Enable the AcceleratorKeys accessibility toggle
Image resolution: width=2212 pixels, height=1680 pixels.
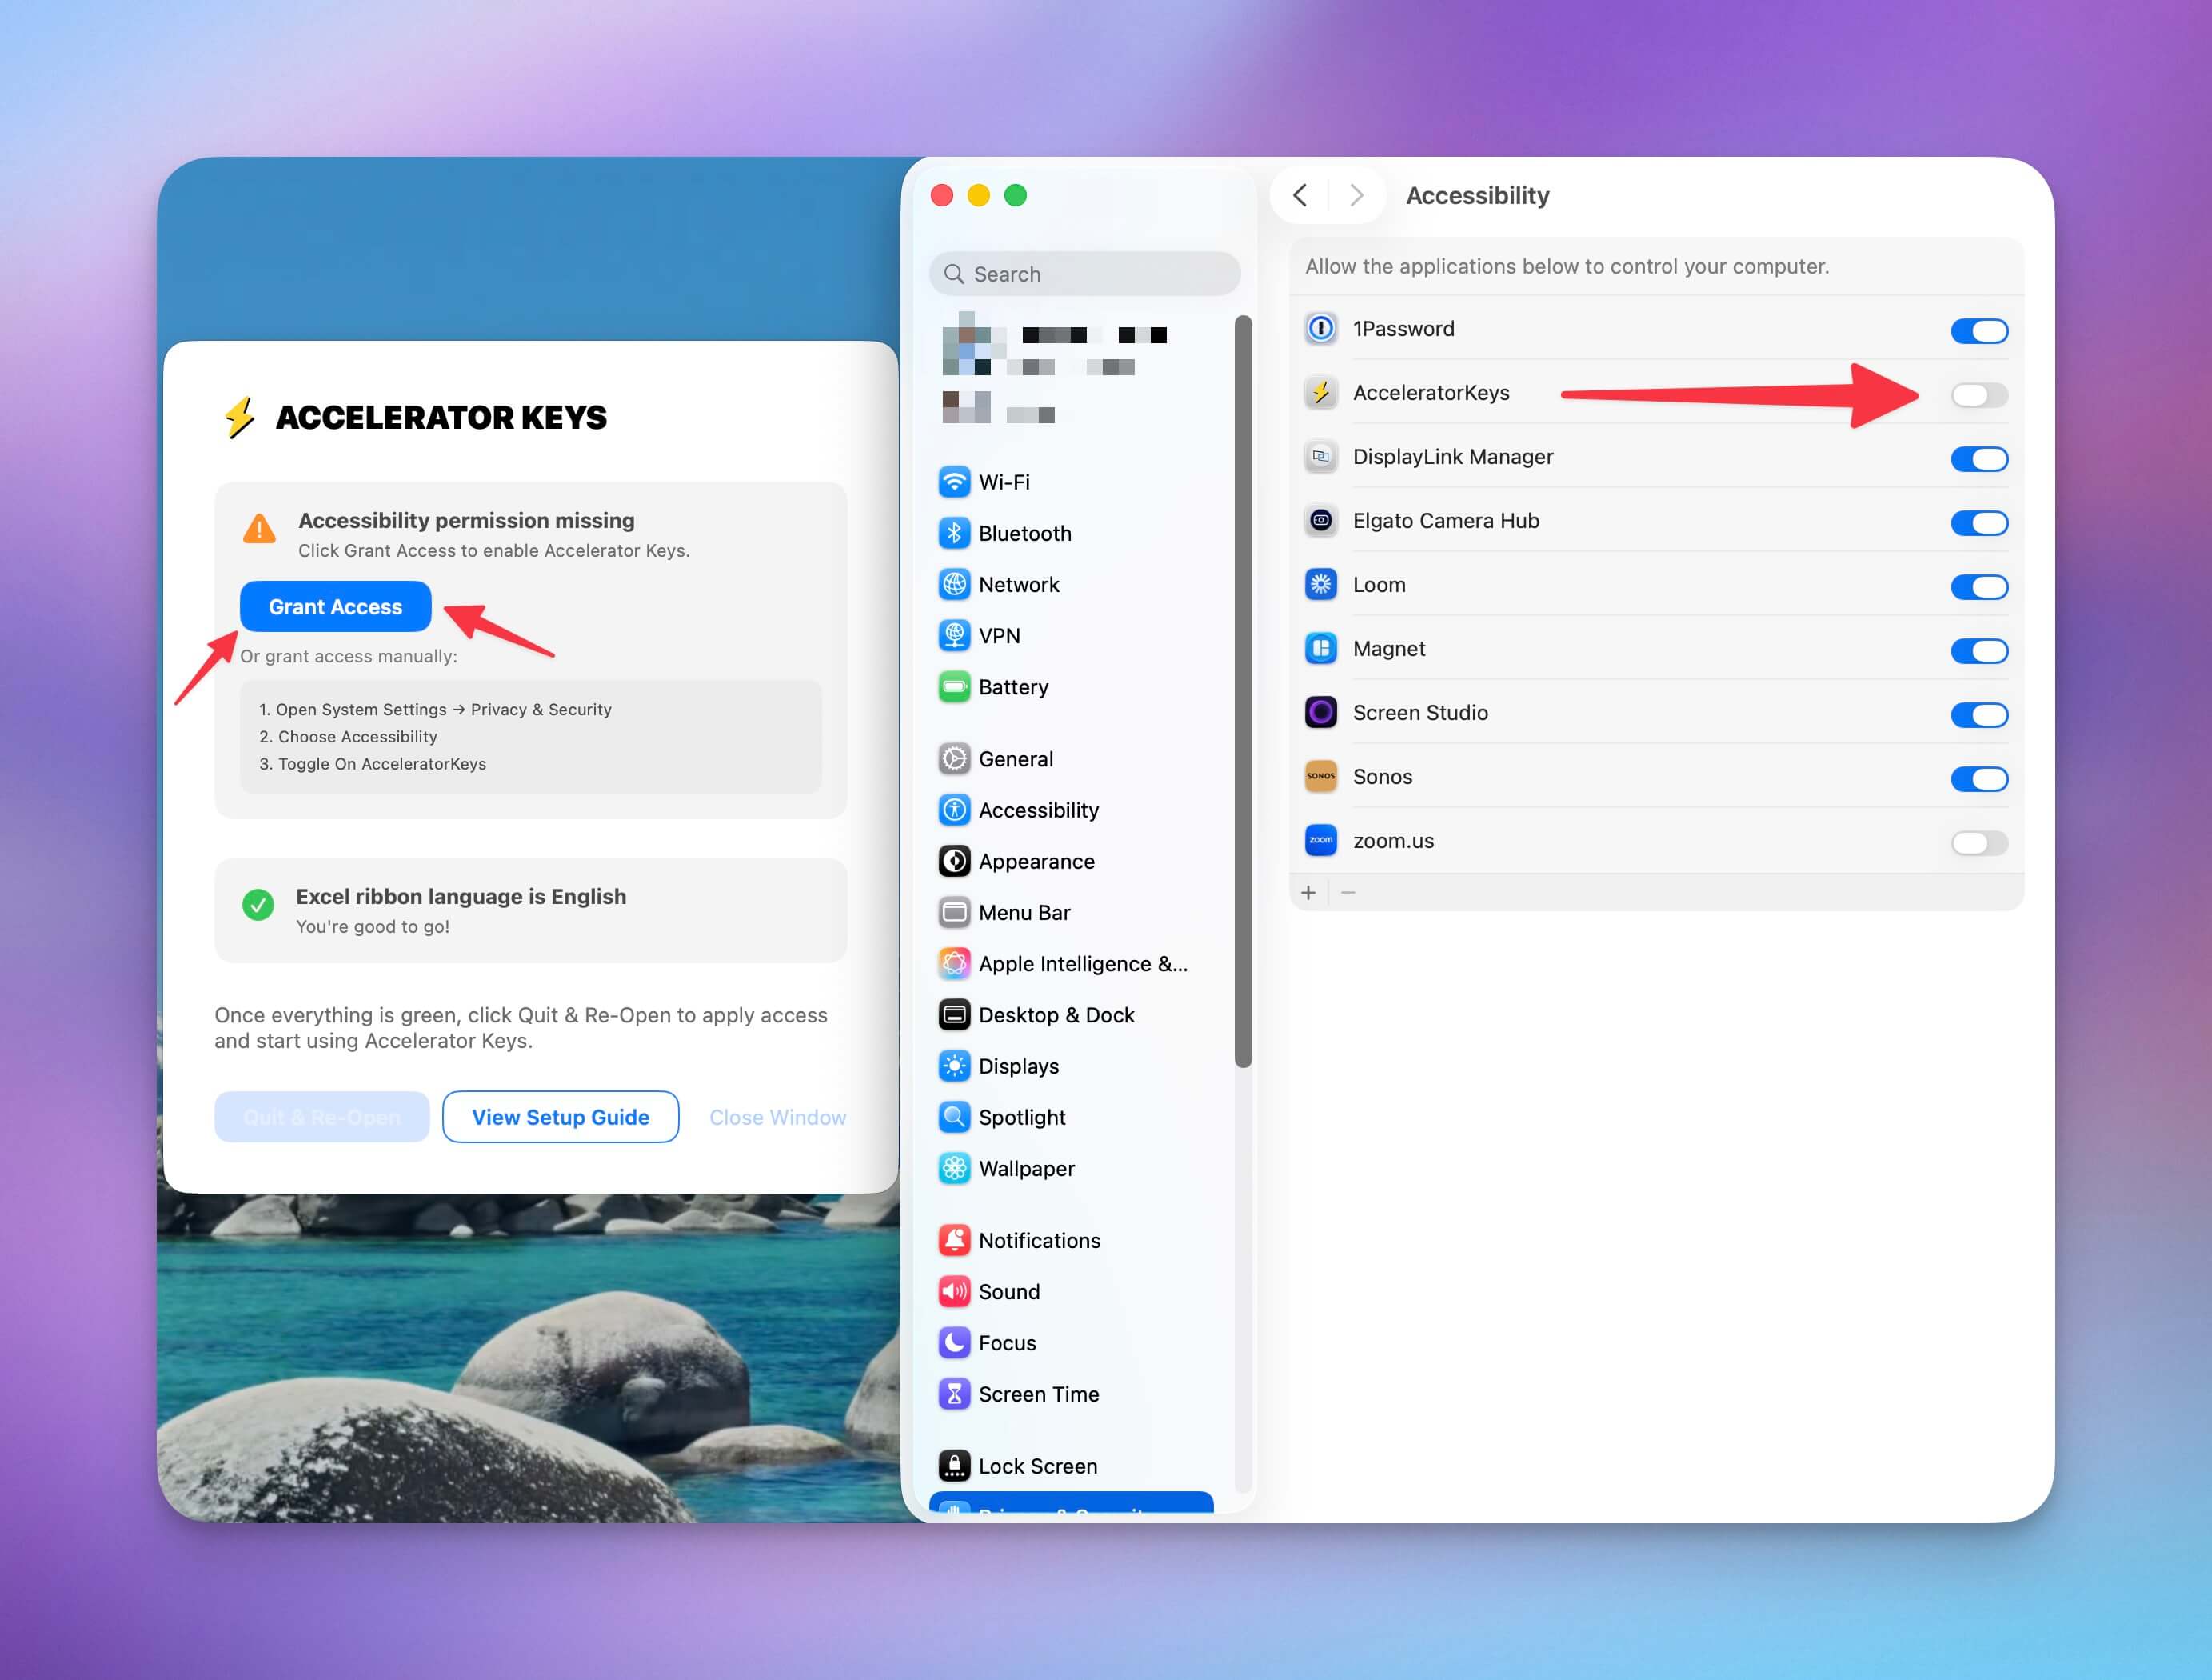coord(1978,395)
